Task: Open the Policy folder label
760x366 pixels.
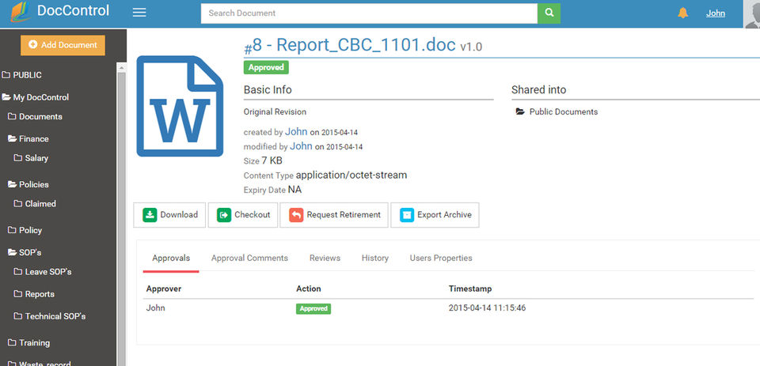Action: click(x=31, y=231)
